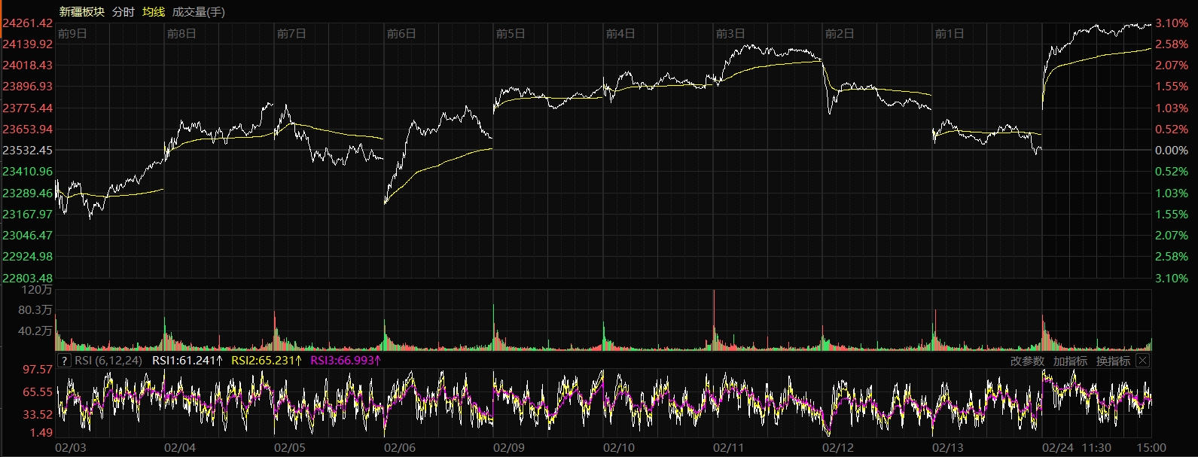Select the 新疆板块 sector title
The image size is (1198, 457).
pyautogui.click(x=81, y=12)
